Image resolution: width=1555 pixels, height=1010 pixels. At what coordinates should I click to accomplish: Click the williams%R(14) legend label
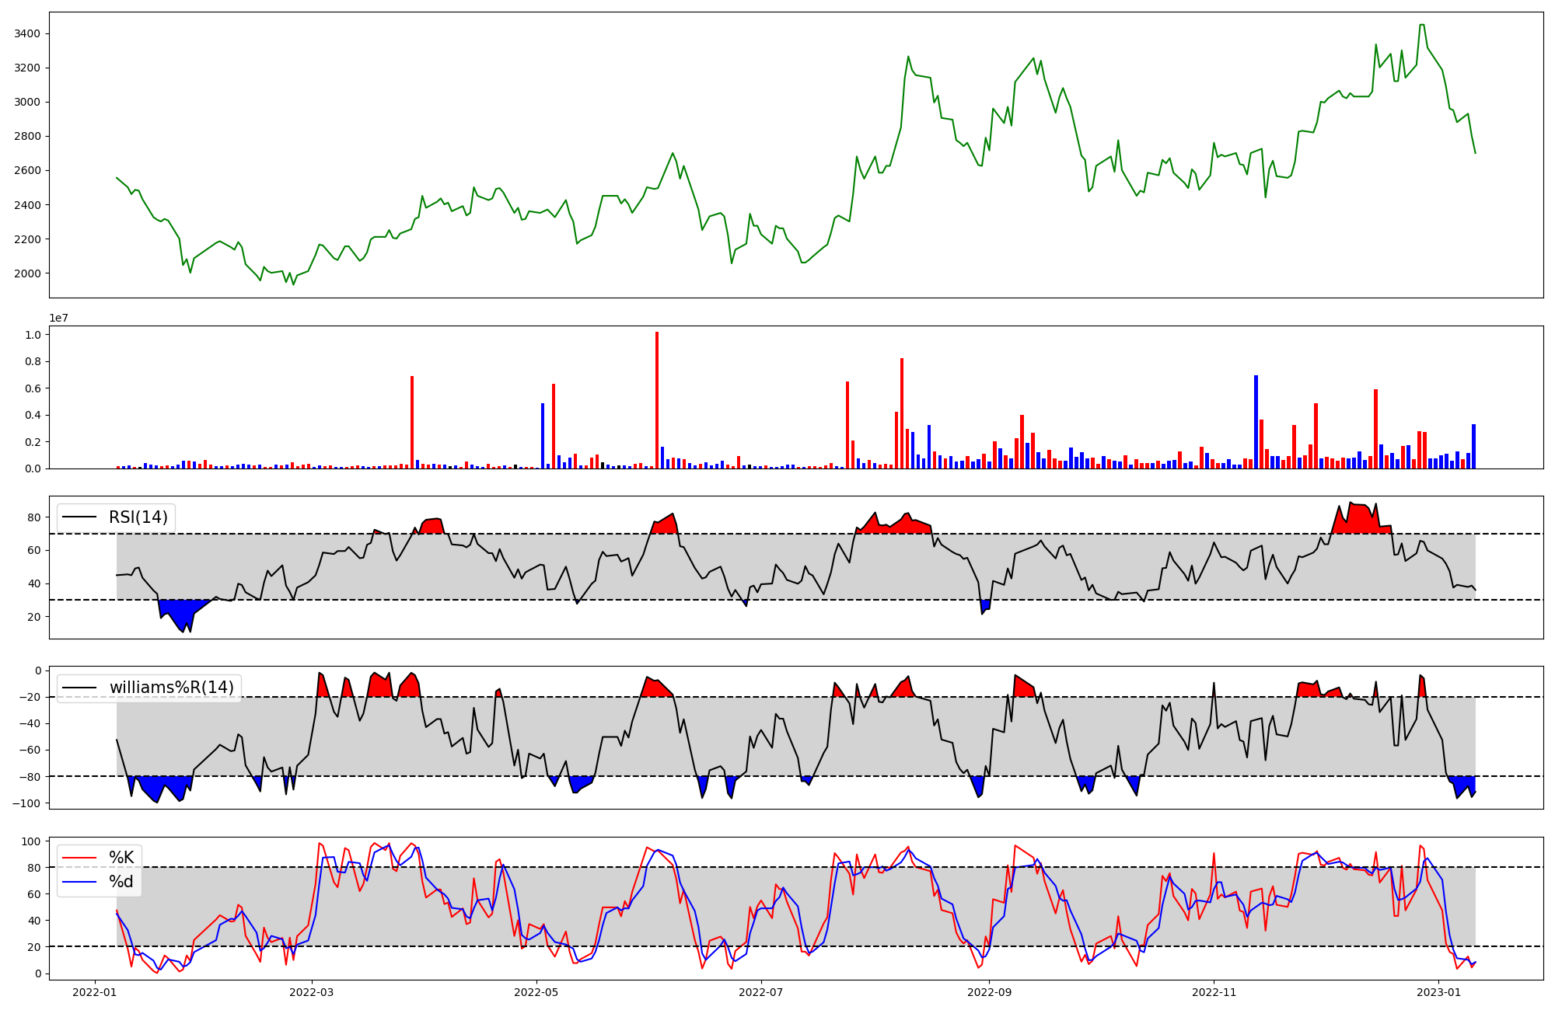tap(171, 688)
